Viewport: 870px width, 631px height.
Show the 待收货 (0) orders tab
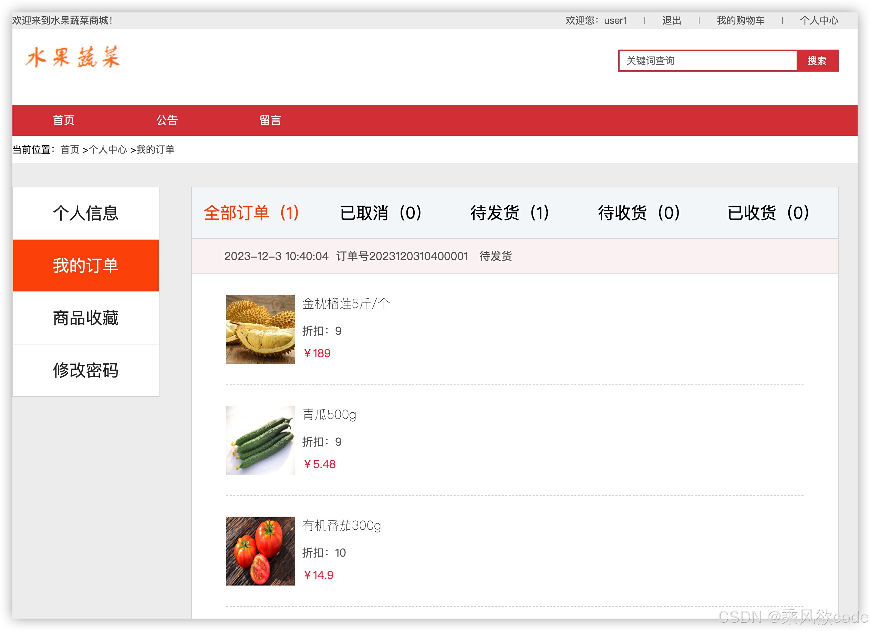click(x=639, y=213)
